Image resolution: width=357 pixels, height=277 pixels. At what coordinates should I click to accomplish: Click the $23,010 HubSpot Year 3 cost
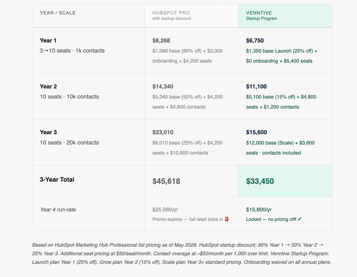(x=163, y=132)
